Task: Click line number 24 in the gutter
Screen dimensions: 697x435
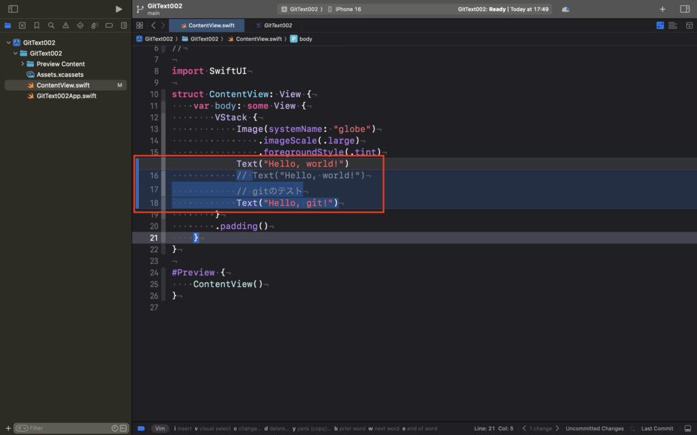Action: click(154, 273)
